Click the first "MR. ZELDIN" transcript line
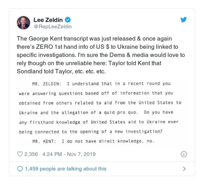204x185 pixels. (101, 83)
